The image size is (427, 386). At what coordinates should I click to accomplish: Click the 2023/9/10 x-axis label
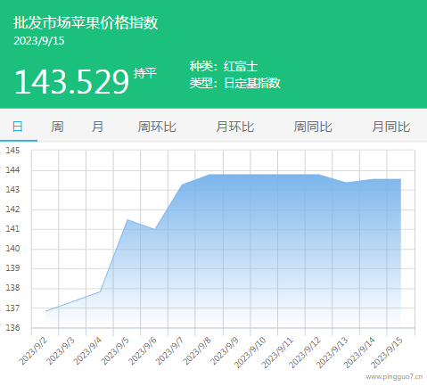(x=250, y=353)
